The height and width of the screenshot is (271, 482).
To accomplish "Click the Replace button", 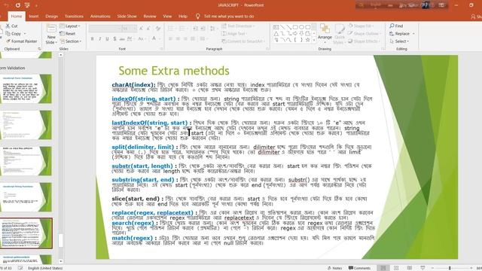I will pos(400,33).
